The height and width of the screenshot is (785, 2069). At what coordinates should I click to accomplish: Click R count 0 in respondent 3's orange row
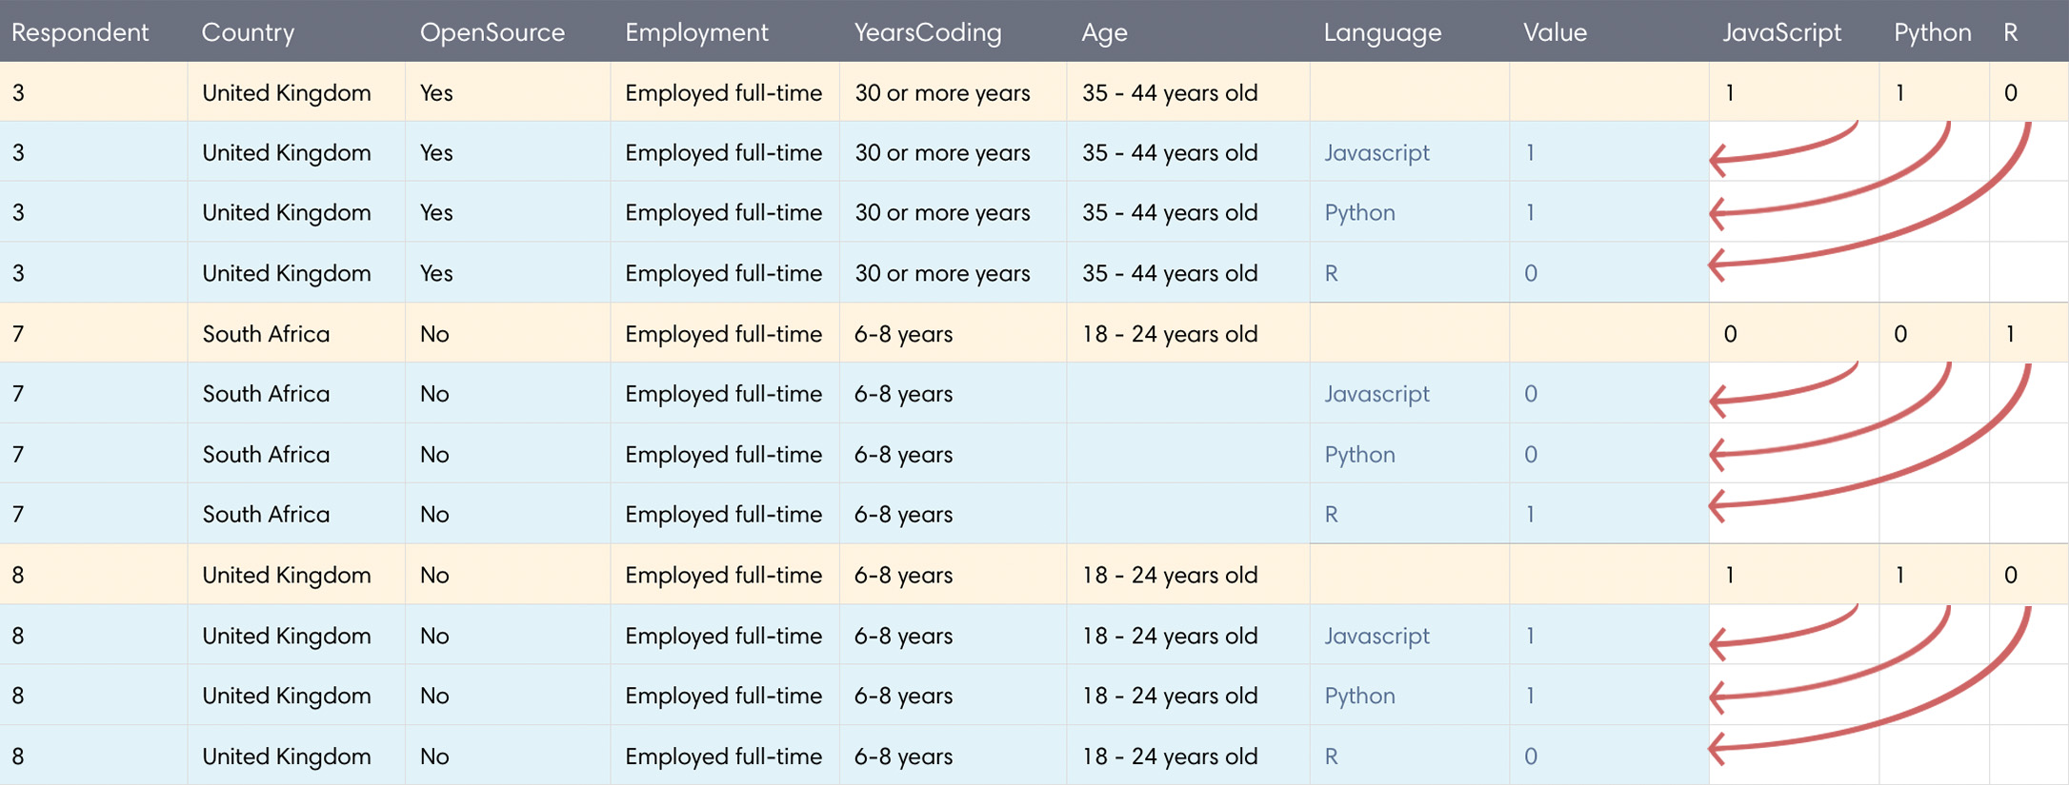[x=2011, y=93]
